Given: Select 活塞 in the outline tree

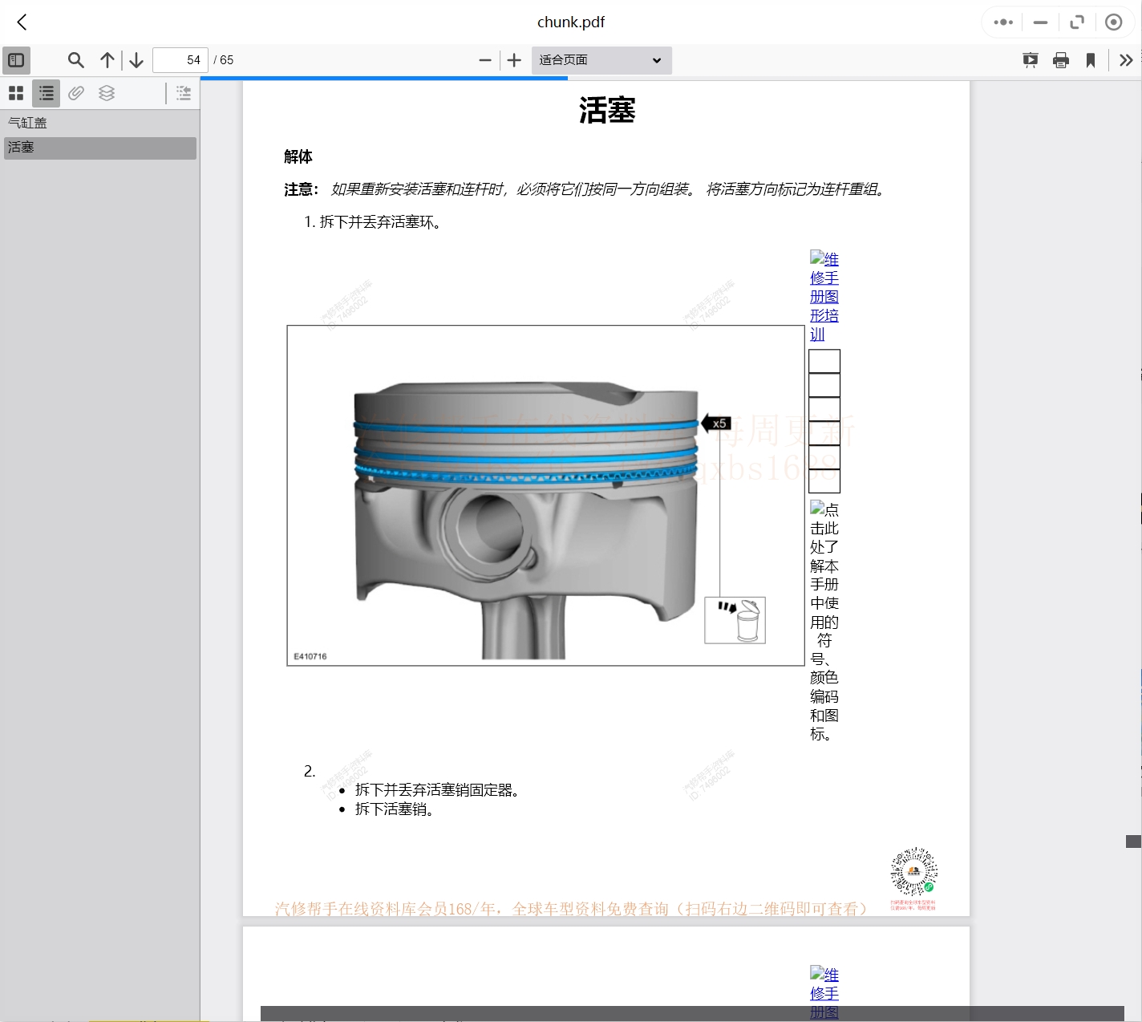Looking at the screenshot, I should tap(22, 148).
